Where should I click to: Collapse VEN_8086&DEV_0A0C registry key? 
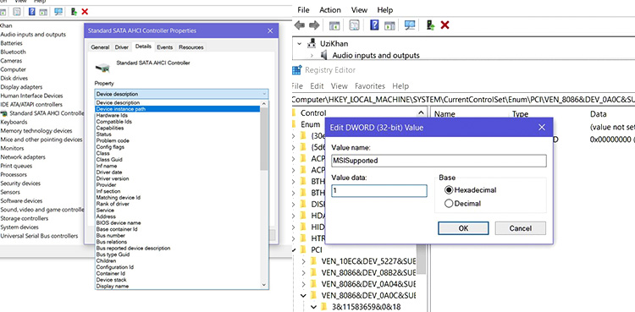click(303, 295)
